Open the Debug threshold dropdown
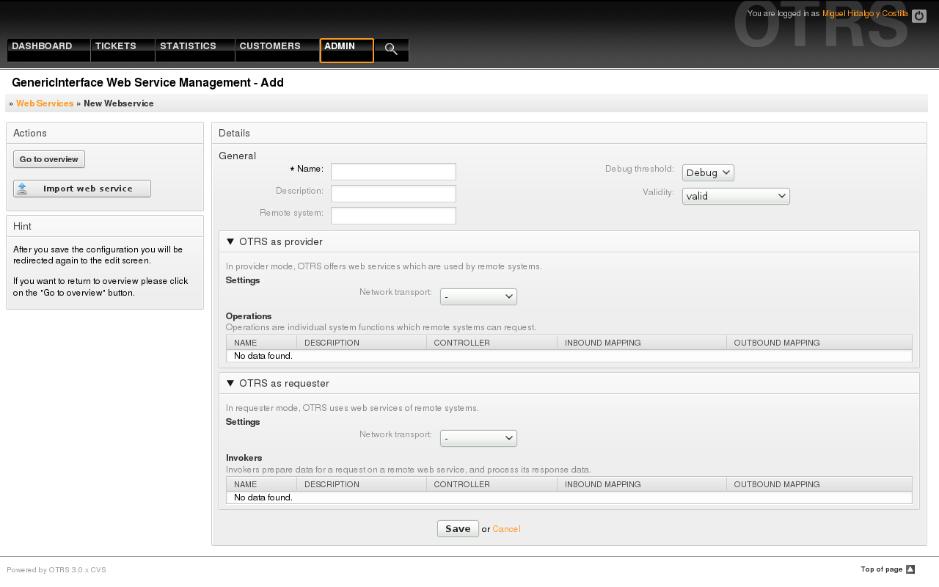This screenshot has width=939, height=587. tap(707, 172)
